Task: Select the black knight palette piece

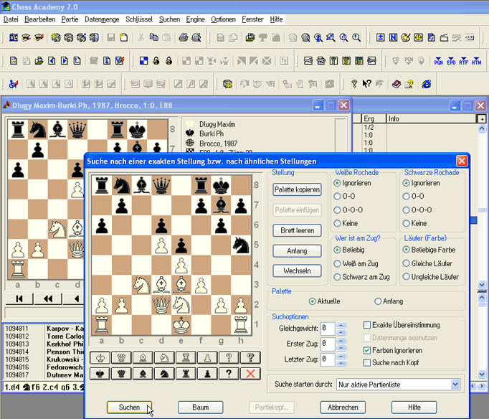Action: click(164, 374)
